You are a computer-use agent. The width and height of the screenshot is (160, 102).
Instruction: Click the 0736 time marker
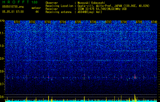[x=93, y=22]
